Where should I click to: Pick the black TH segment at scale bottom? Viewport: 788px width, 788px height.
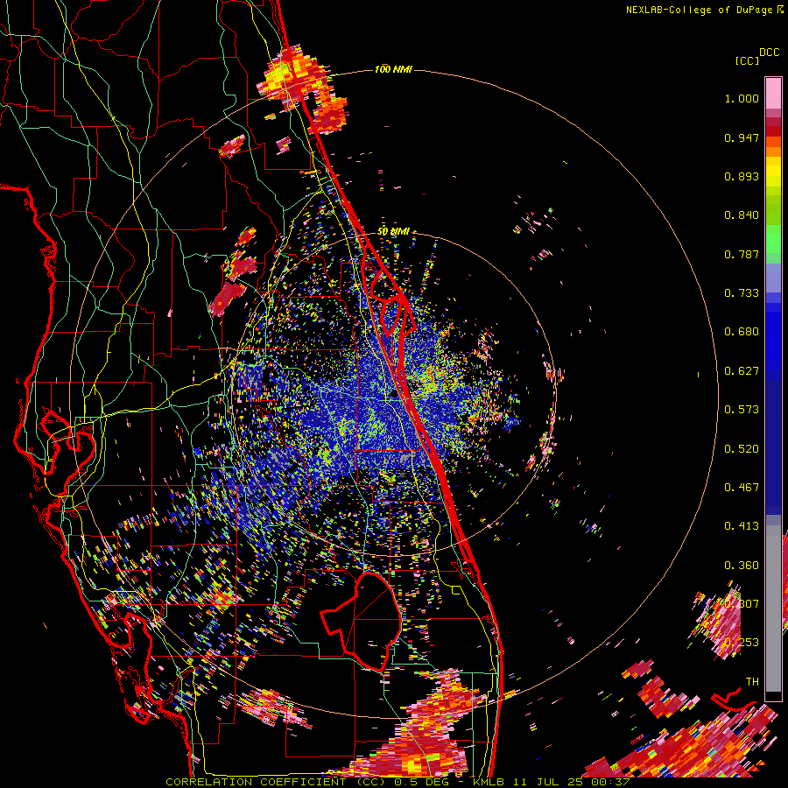[773, 696]
